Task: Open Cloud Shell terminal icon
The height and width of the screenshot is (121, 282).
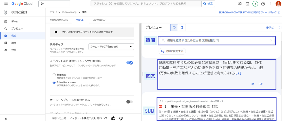Action: [247, 4]
